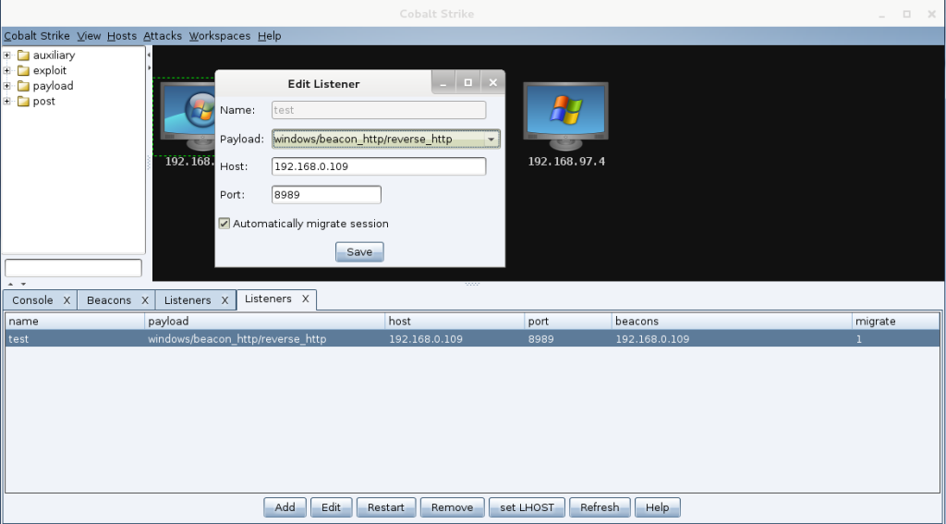Screen dimensions: 946x524
Task: Close the Beacons tab with X
Action: point(145,300)
